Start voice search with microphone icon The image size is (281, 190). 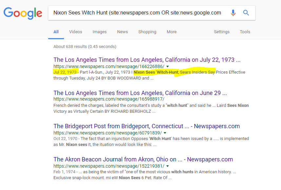pyautogui.click(x=233, y=13)
